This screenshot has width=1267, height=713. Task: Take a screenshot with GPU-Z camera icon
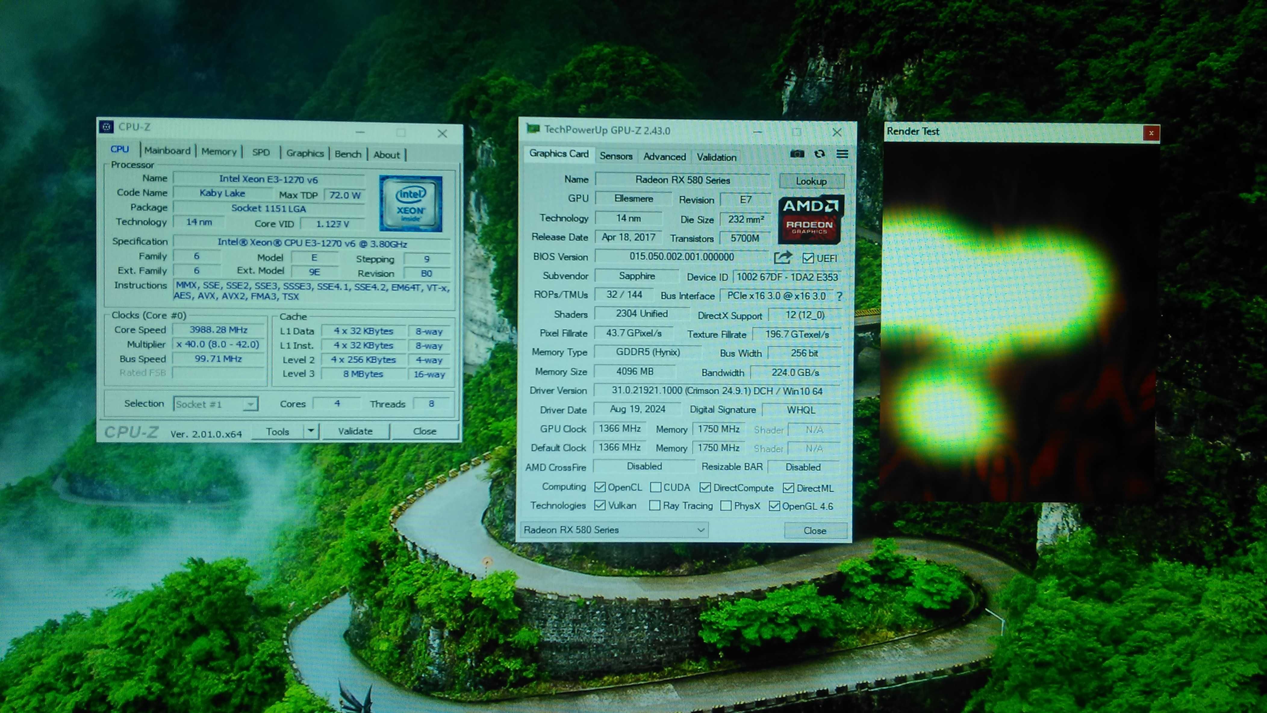point(797,154)
